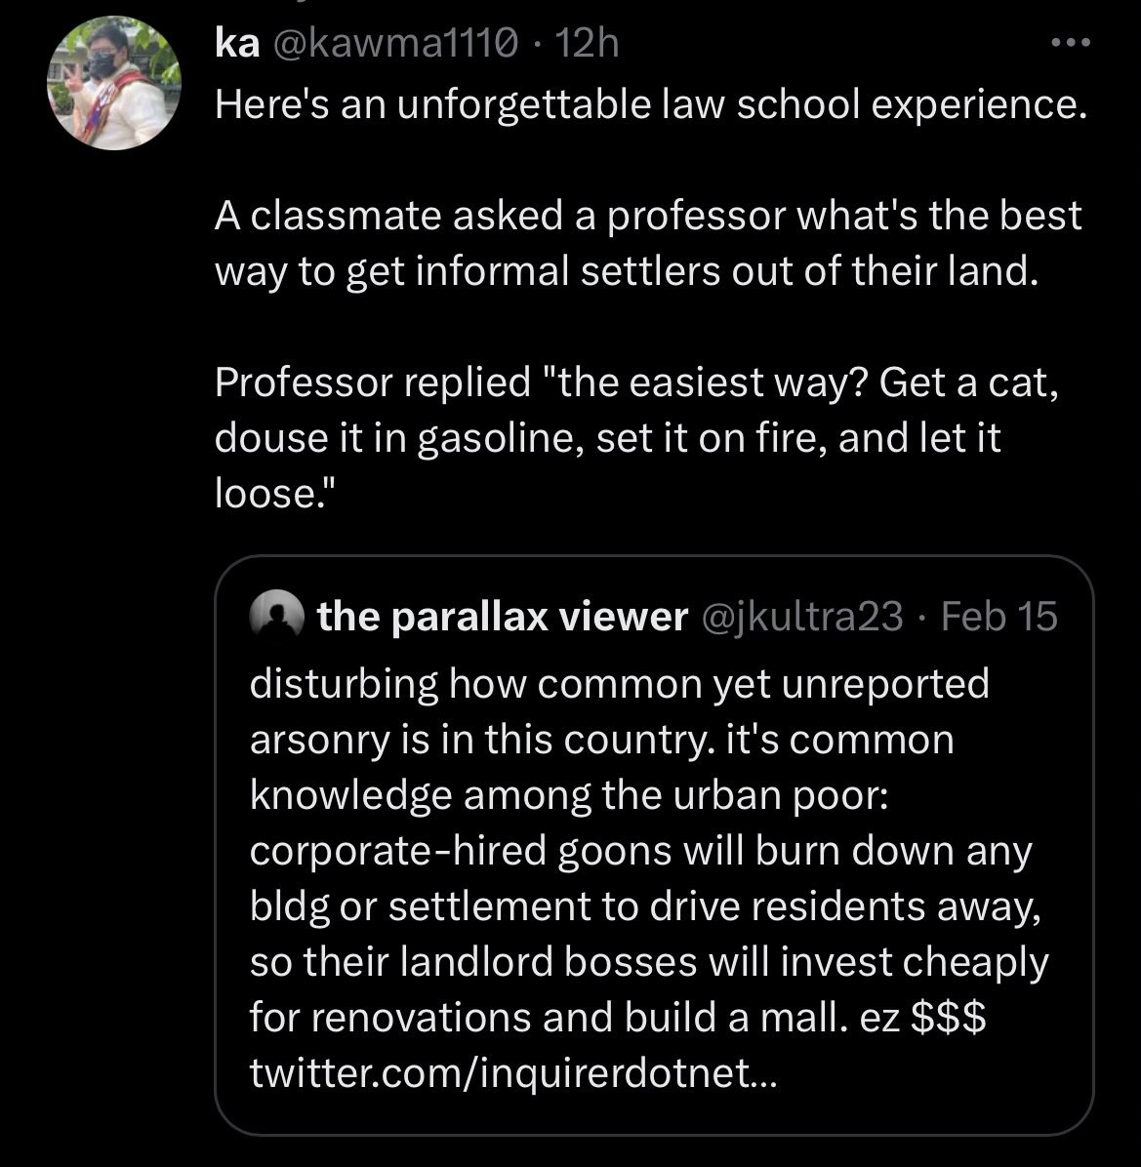The height and width of the screenshot is (1167, 1141).
Task: Click the word "loose." ending the tweet
Action: coord(274,493)
